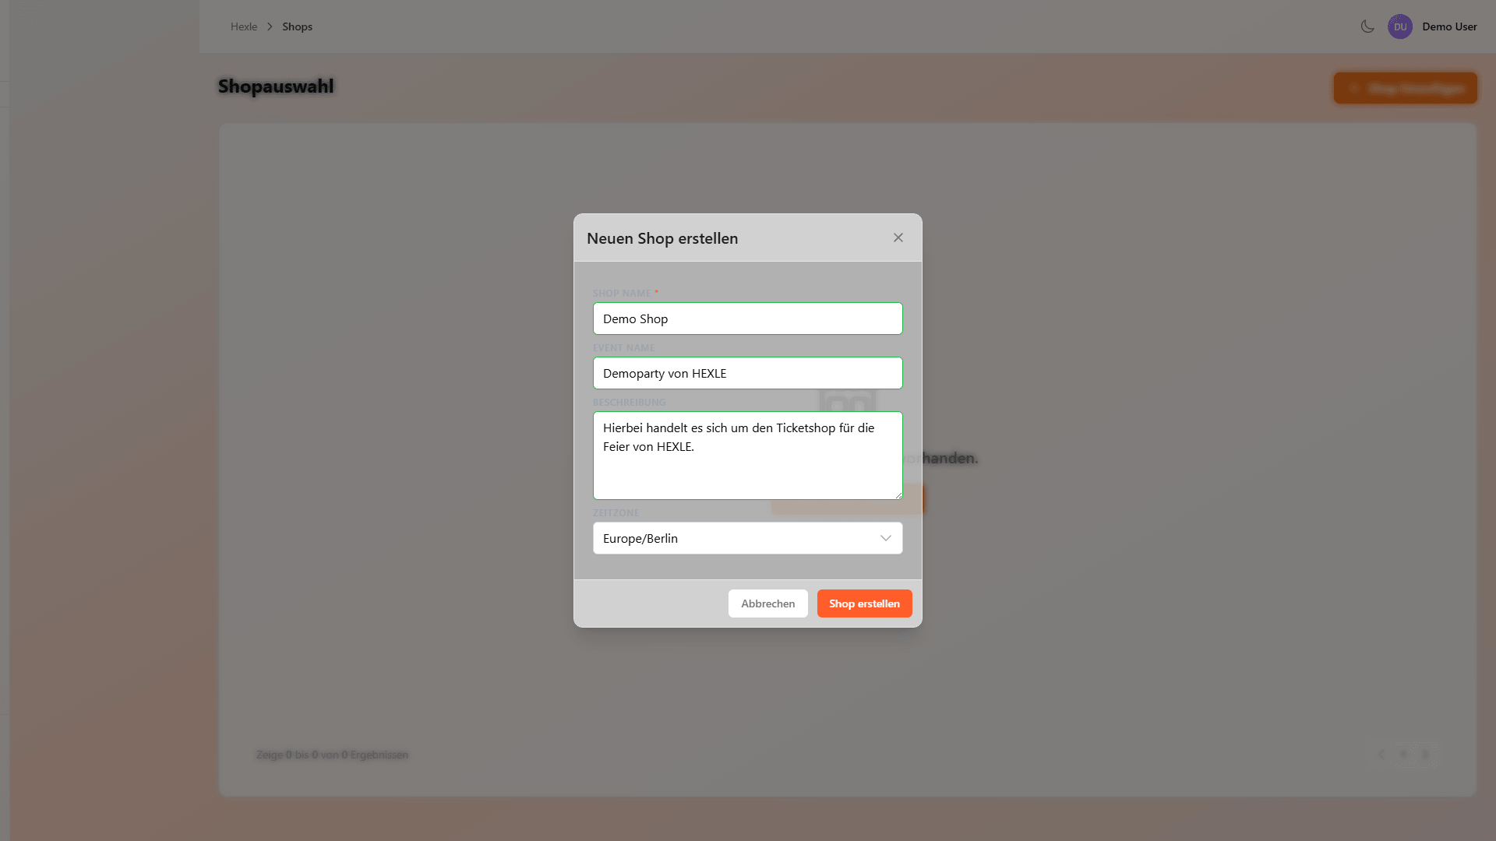The height and width of the screenshot is (841, 1496).
Task: Click the SHOP NAME field label
Action: pyautogui.click(x=621, y=294)
